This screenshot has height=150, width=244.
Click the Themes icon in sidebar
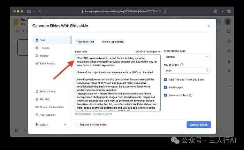point(37,48)
